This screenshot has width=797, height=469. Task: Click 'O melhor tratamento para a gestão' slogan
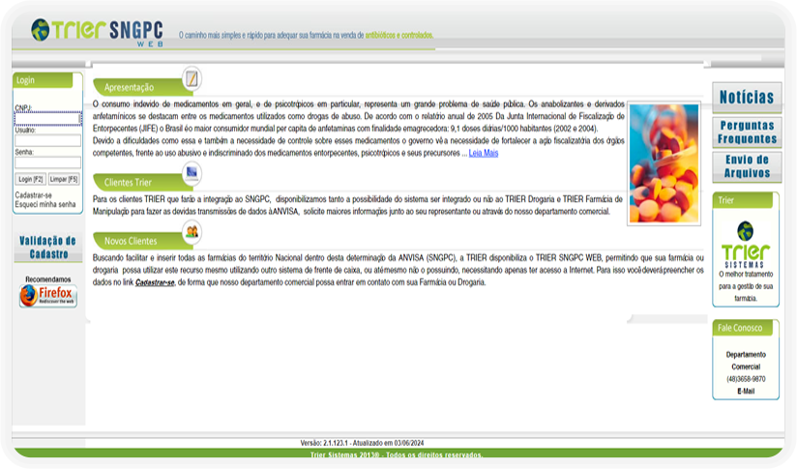click(746, 286)
